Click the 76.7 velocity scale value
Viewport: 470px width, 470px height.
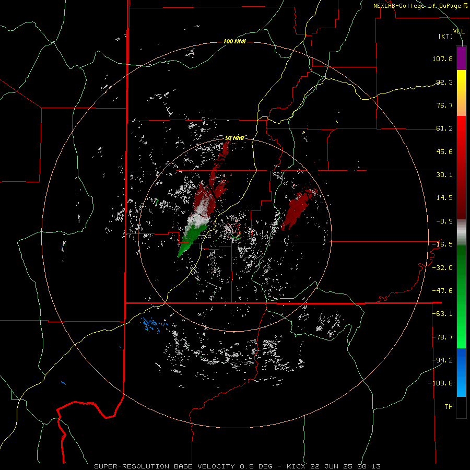tap(444, 105)
